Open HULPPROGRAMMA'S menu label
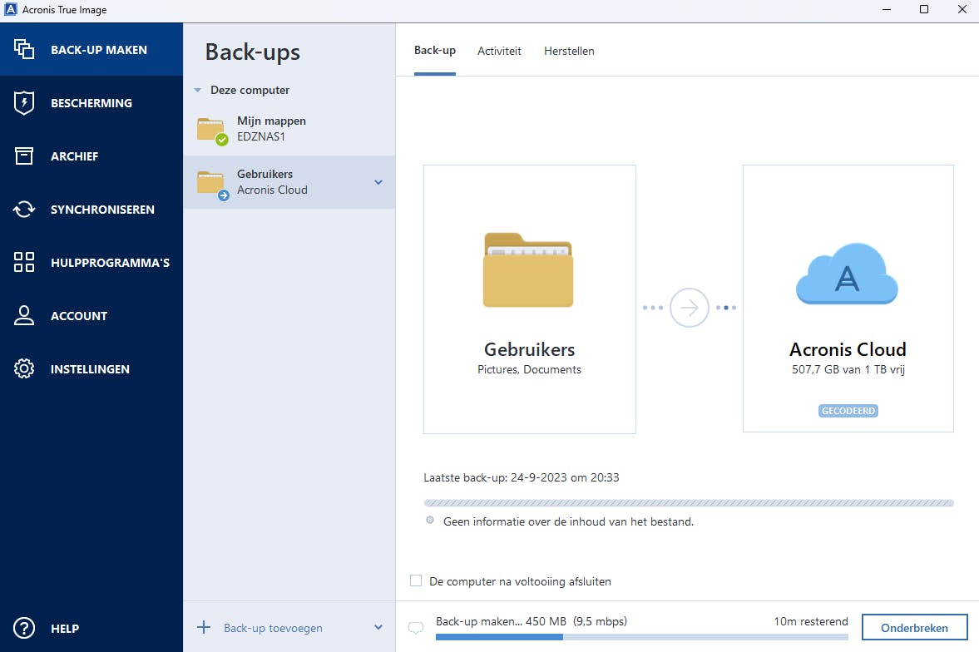This screenshot has width=979, height=652. [x=110, y=263]
